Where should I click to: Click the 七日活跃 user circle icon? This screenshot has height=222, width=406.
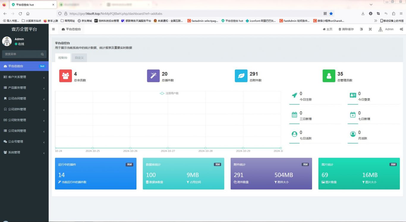pos(294,134)
